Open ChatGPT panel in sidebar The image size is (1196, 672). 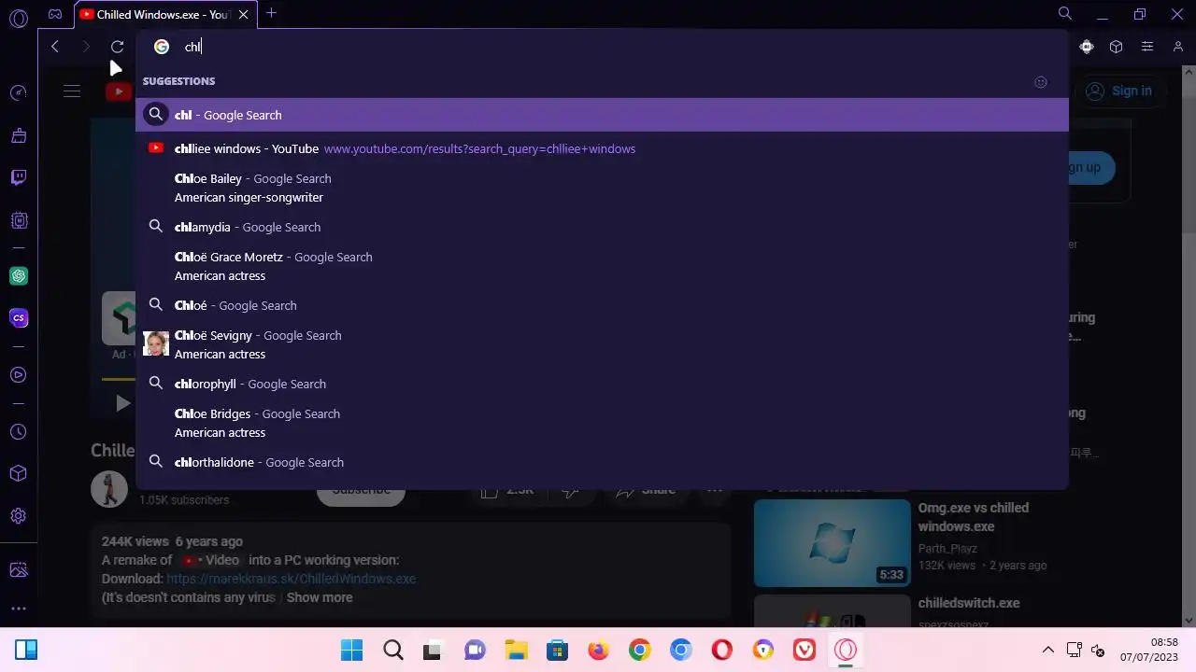pos(18,276)
